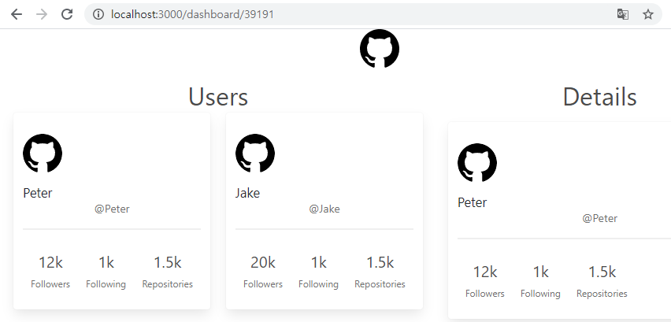Click the GitHub logo at the page top
The height and width of the screenshot is (322, 671).
pos(380,49)
